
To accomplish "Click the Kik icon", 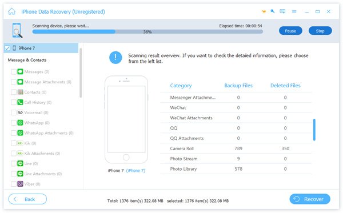I will point(21,143).
